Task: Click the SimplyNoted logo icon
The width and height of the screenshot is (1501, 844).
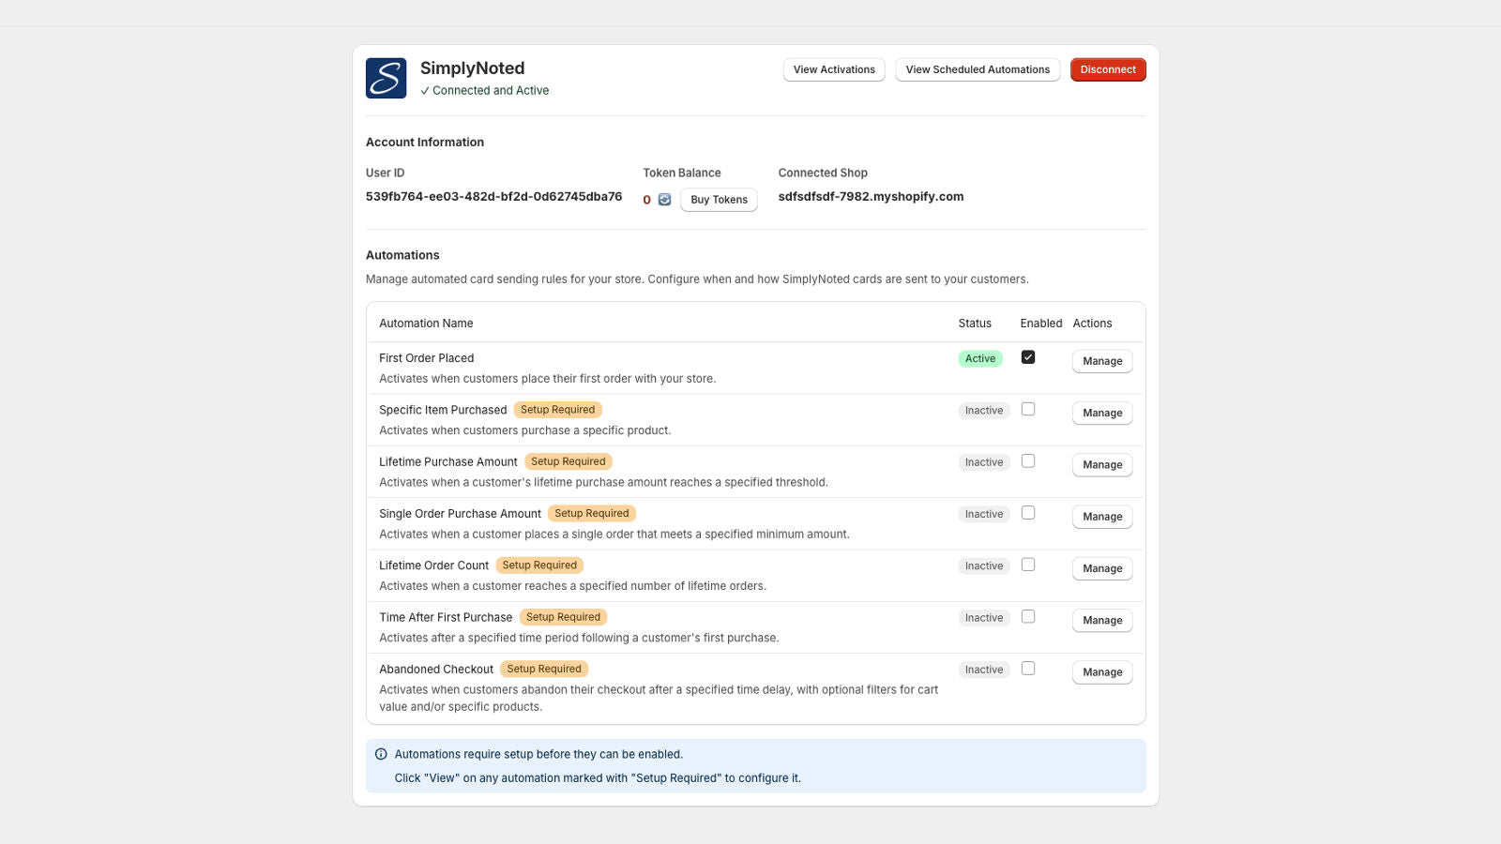Action: point(386,78)
